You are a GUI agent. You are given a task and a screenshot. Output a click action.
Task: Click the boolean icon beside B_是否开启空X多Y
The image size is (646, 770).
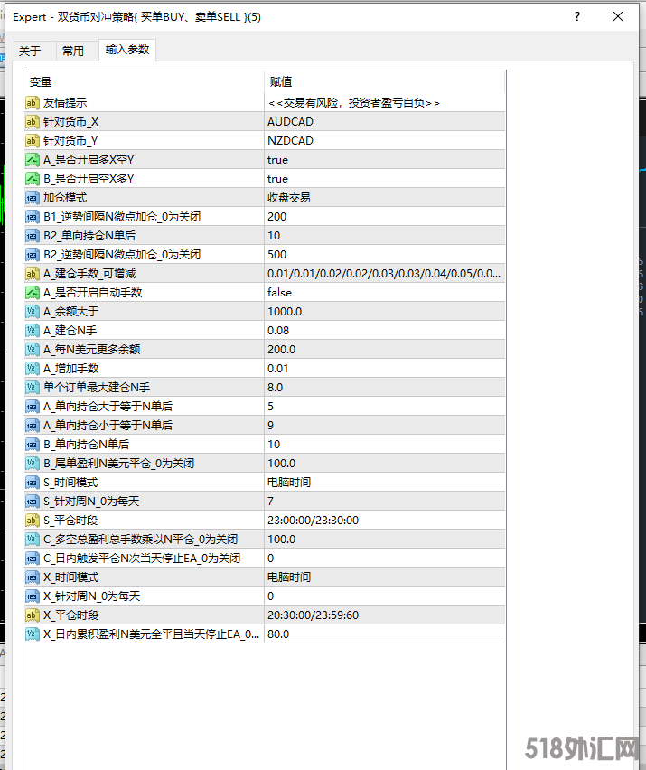32,179
